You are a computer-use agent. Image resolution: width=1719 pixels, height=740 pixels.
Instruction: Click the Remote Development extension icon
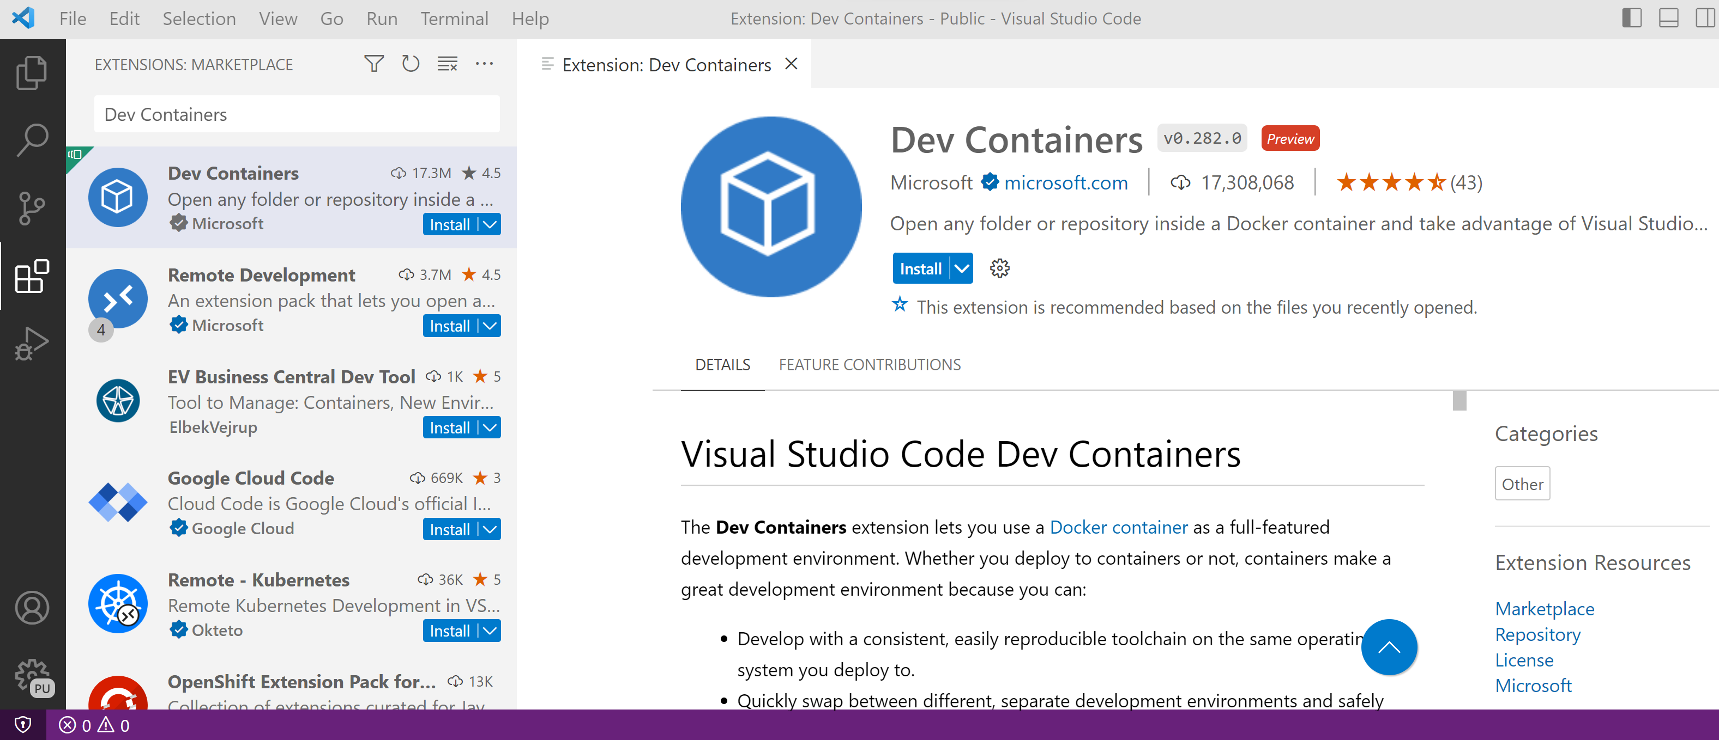118,298
